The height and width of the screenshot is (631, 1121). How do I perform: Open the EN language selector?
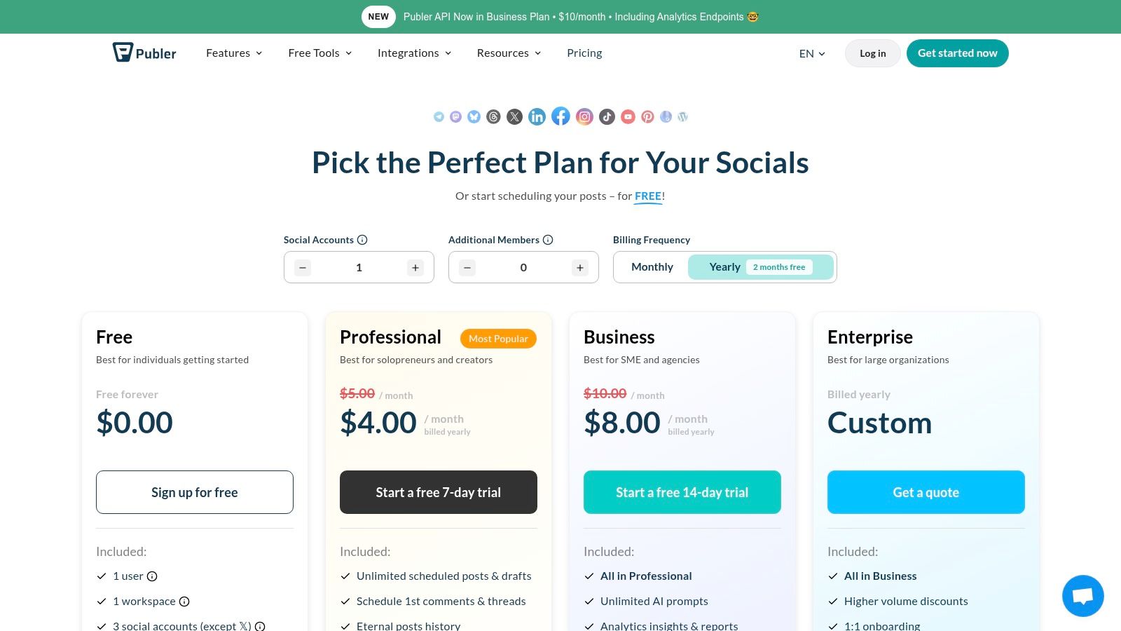tap(812, 53)
